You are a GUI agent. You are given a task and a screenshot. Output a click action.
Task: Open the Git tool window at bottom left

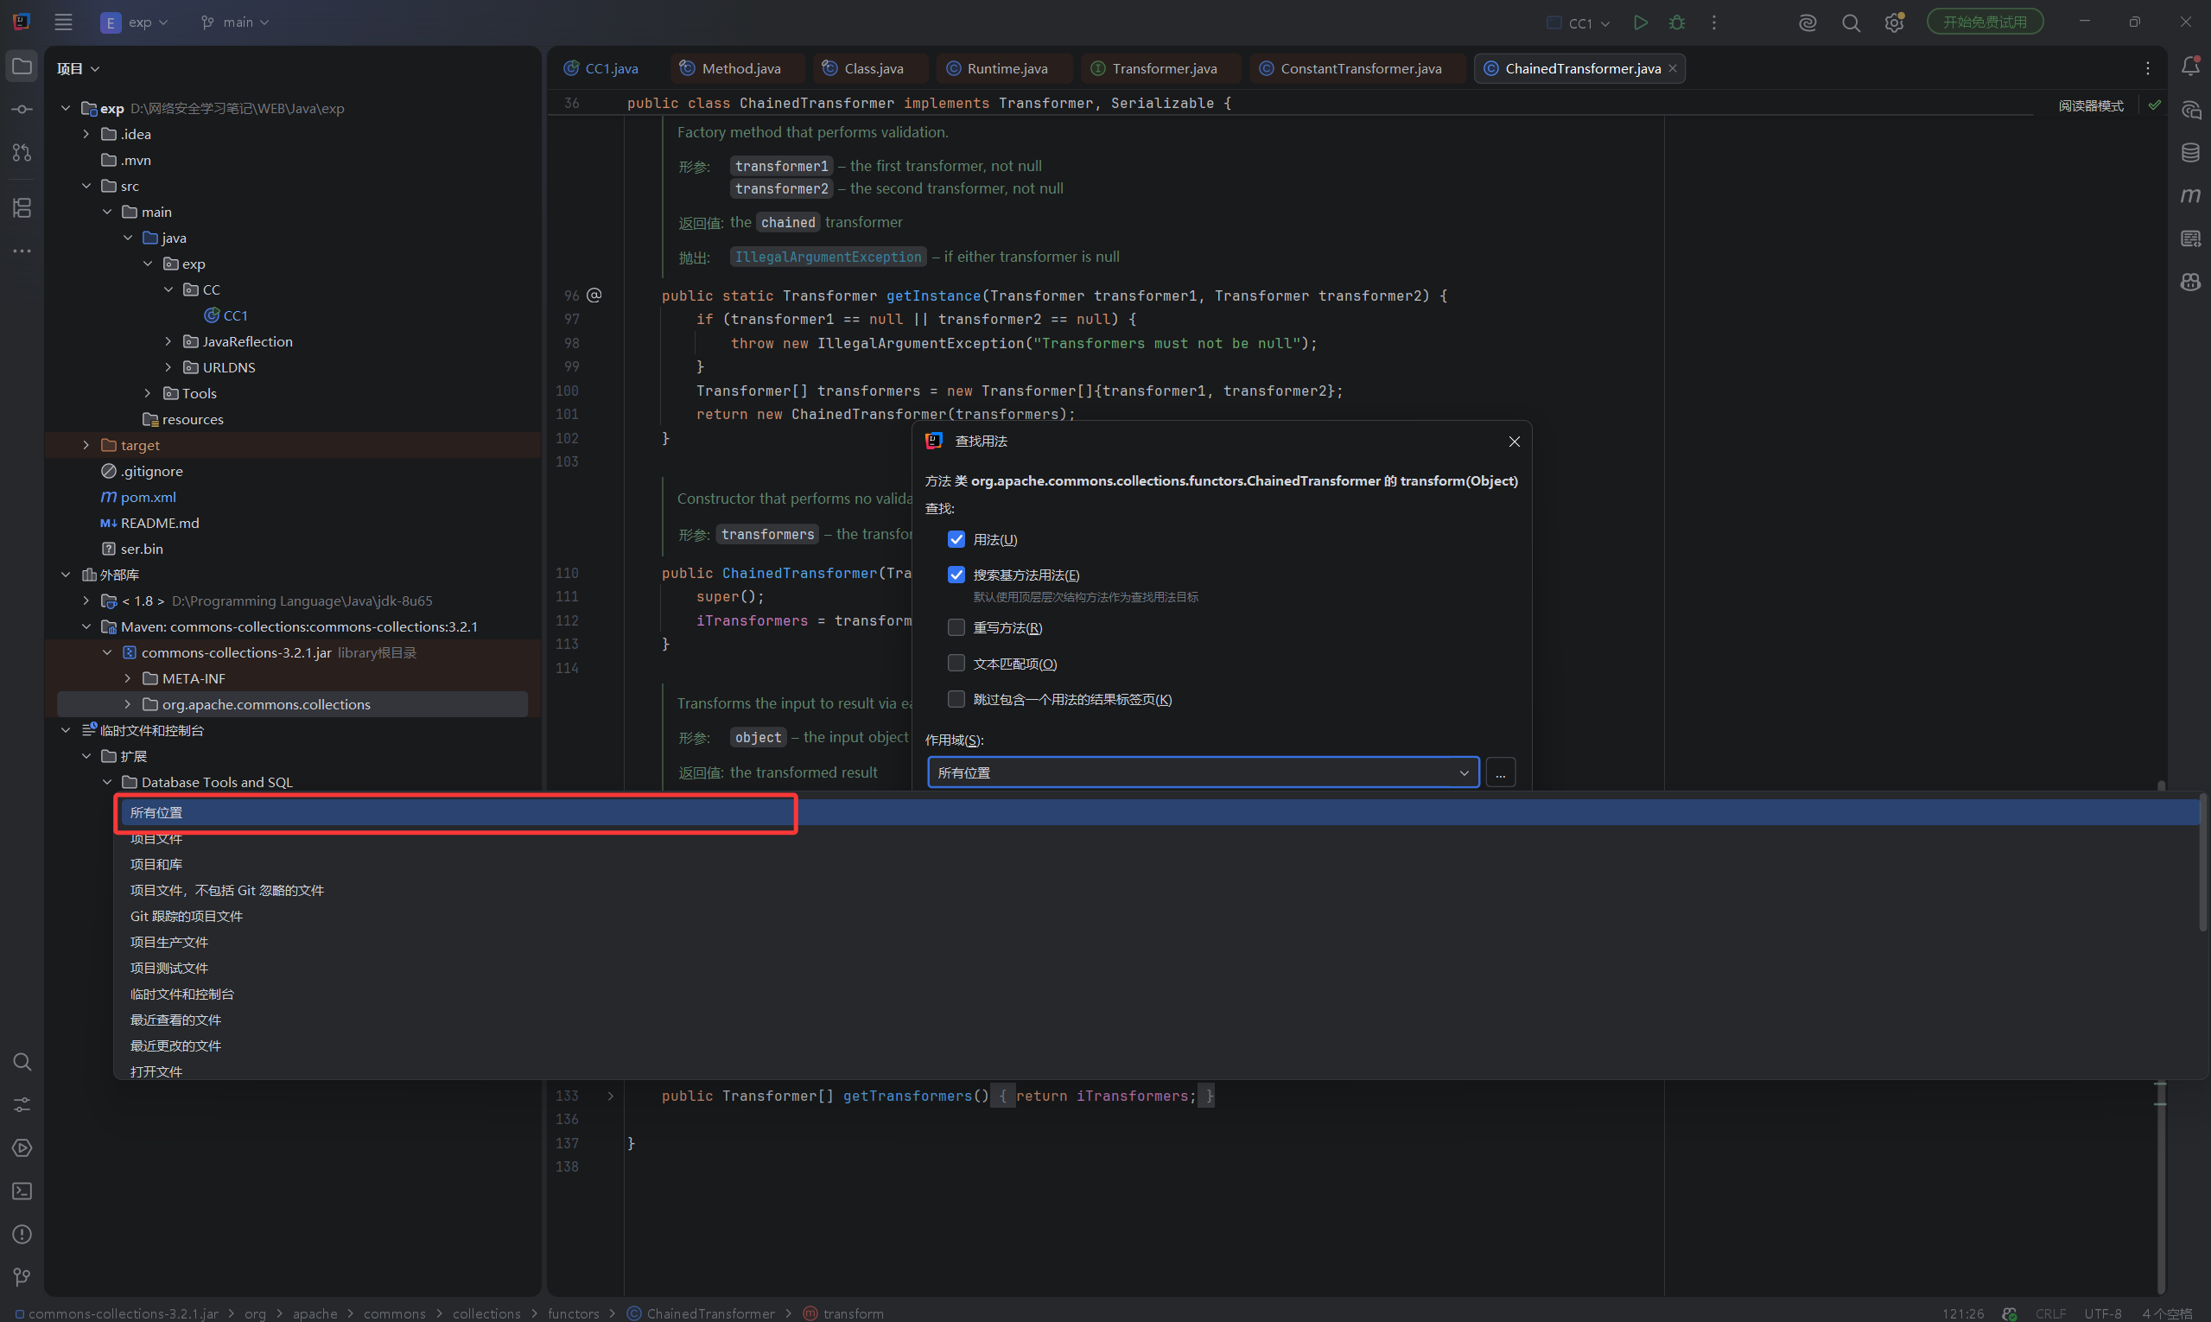[22, 1276]
